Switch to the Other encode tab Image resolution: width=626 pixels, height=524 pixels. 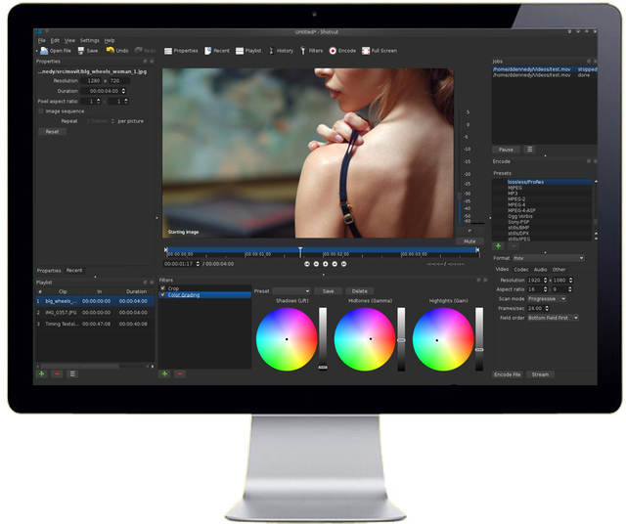tap(559, 270)
